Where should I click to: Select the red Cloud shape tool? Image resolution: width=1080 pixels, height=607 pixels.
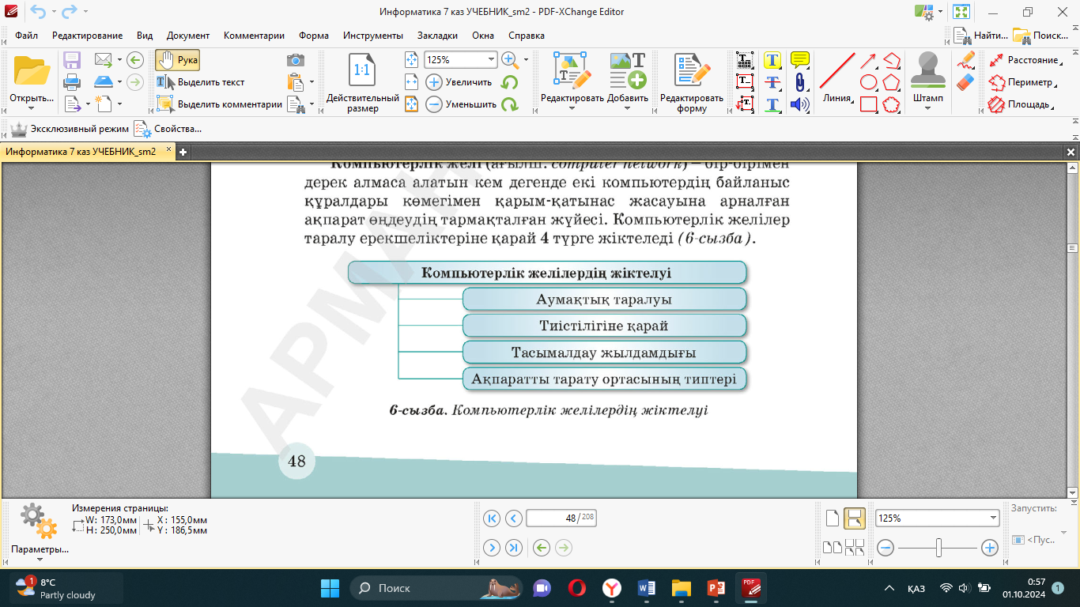(892, 104)
